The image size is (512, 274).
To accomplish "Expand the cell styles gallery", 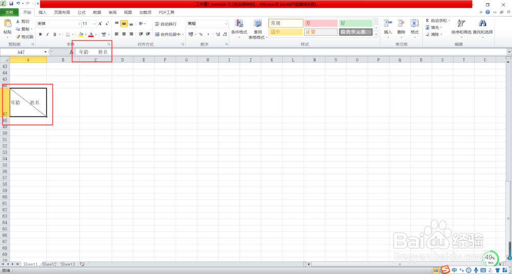I will coord(376,34).
